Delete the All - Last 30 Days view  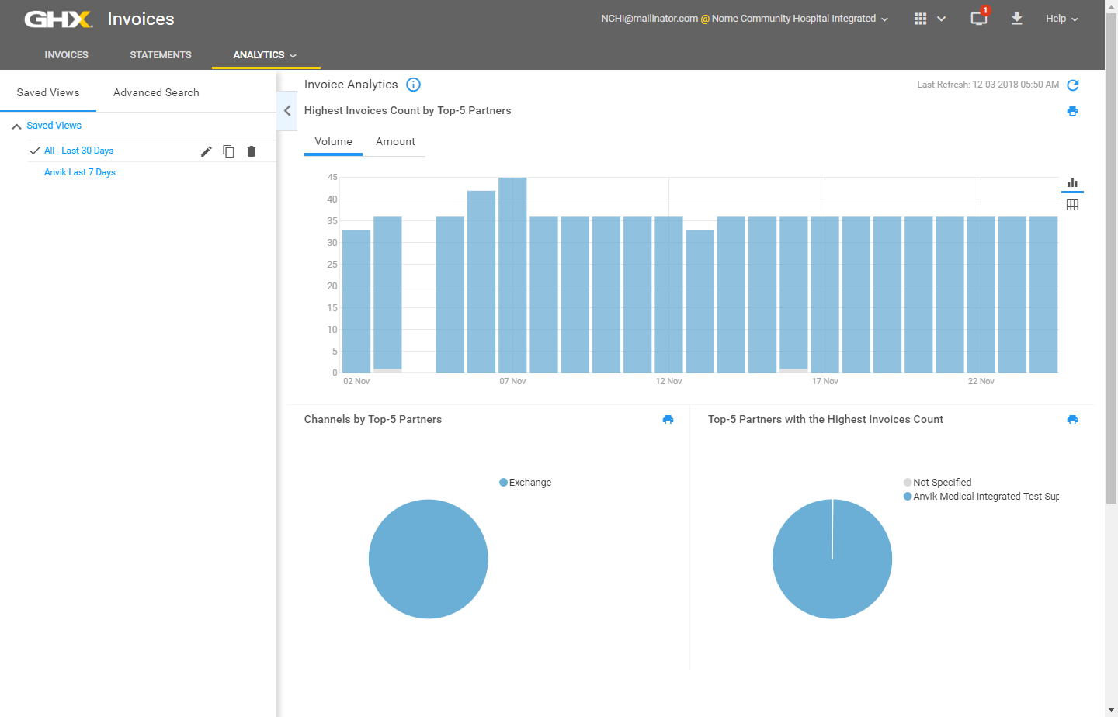click(x=251, y=151)
